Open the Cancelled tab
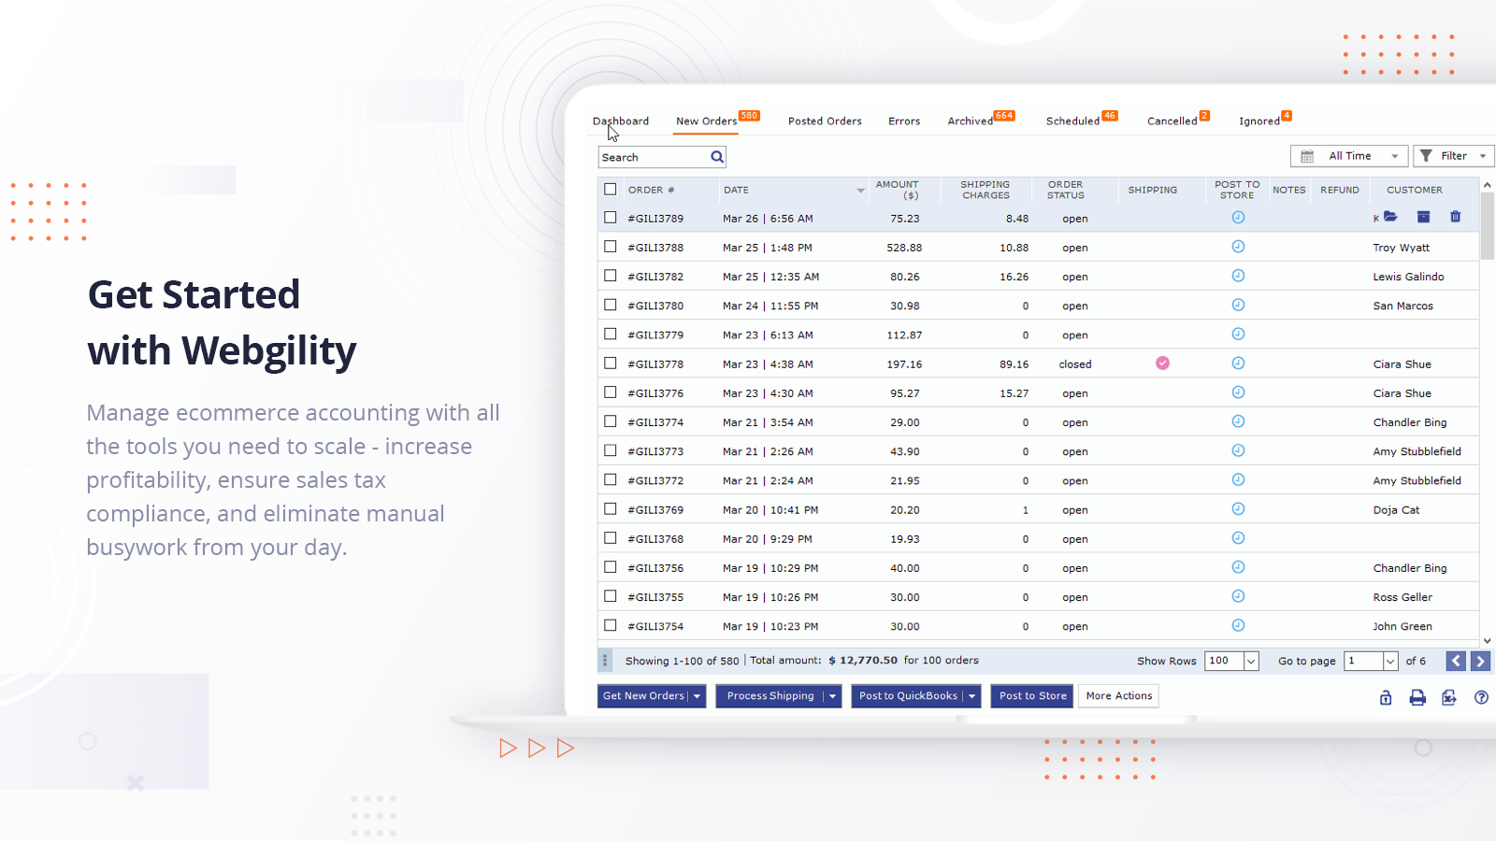1496x841 pixels. (1172, 121)
